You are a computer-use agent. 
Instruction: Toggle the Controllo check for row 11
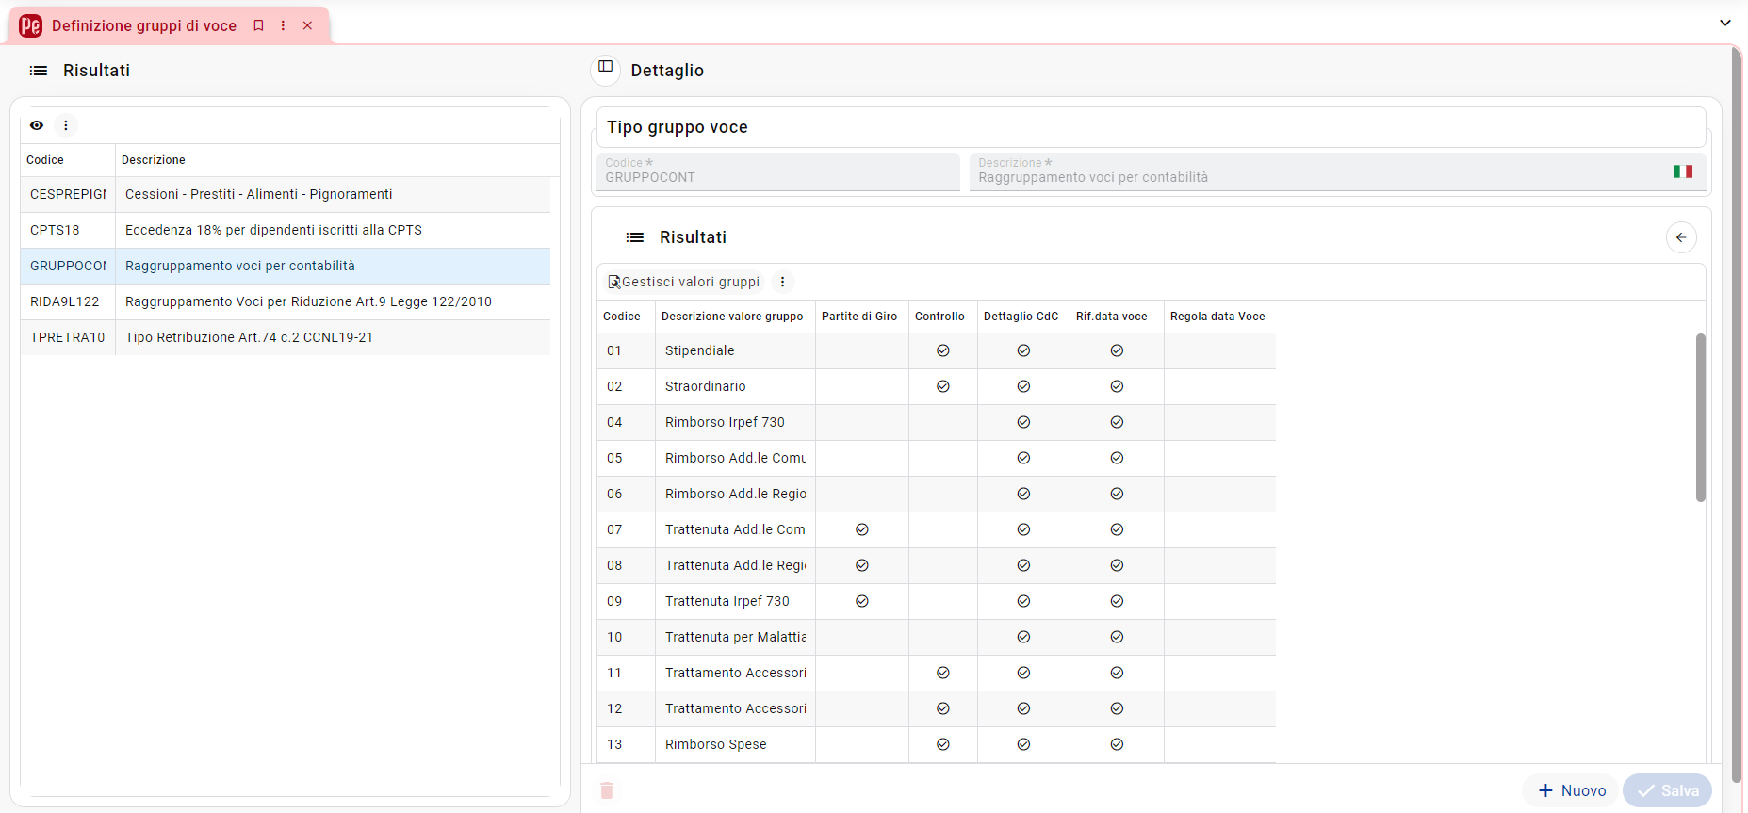coord(943,673)
